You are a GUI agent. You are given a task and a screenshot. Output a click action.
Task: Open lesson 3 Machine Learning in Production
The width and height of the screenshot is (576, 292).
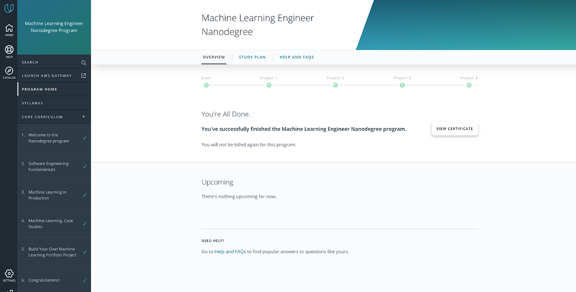54,195
